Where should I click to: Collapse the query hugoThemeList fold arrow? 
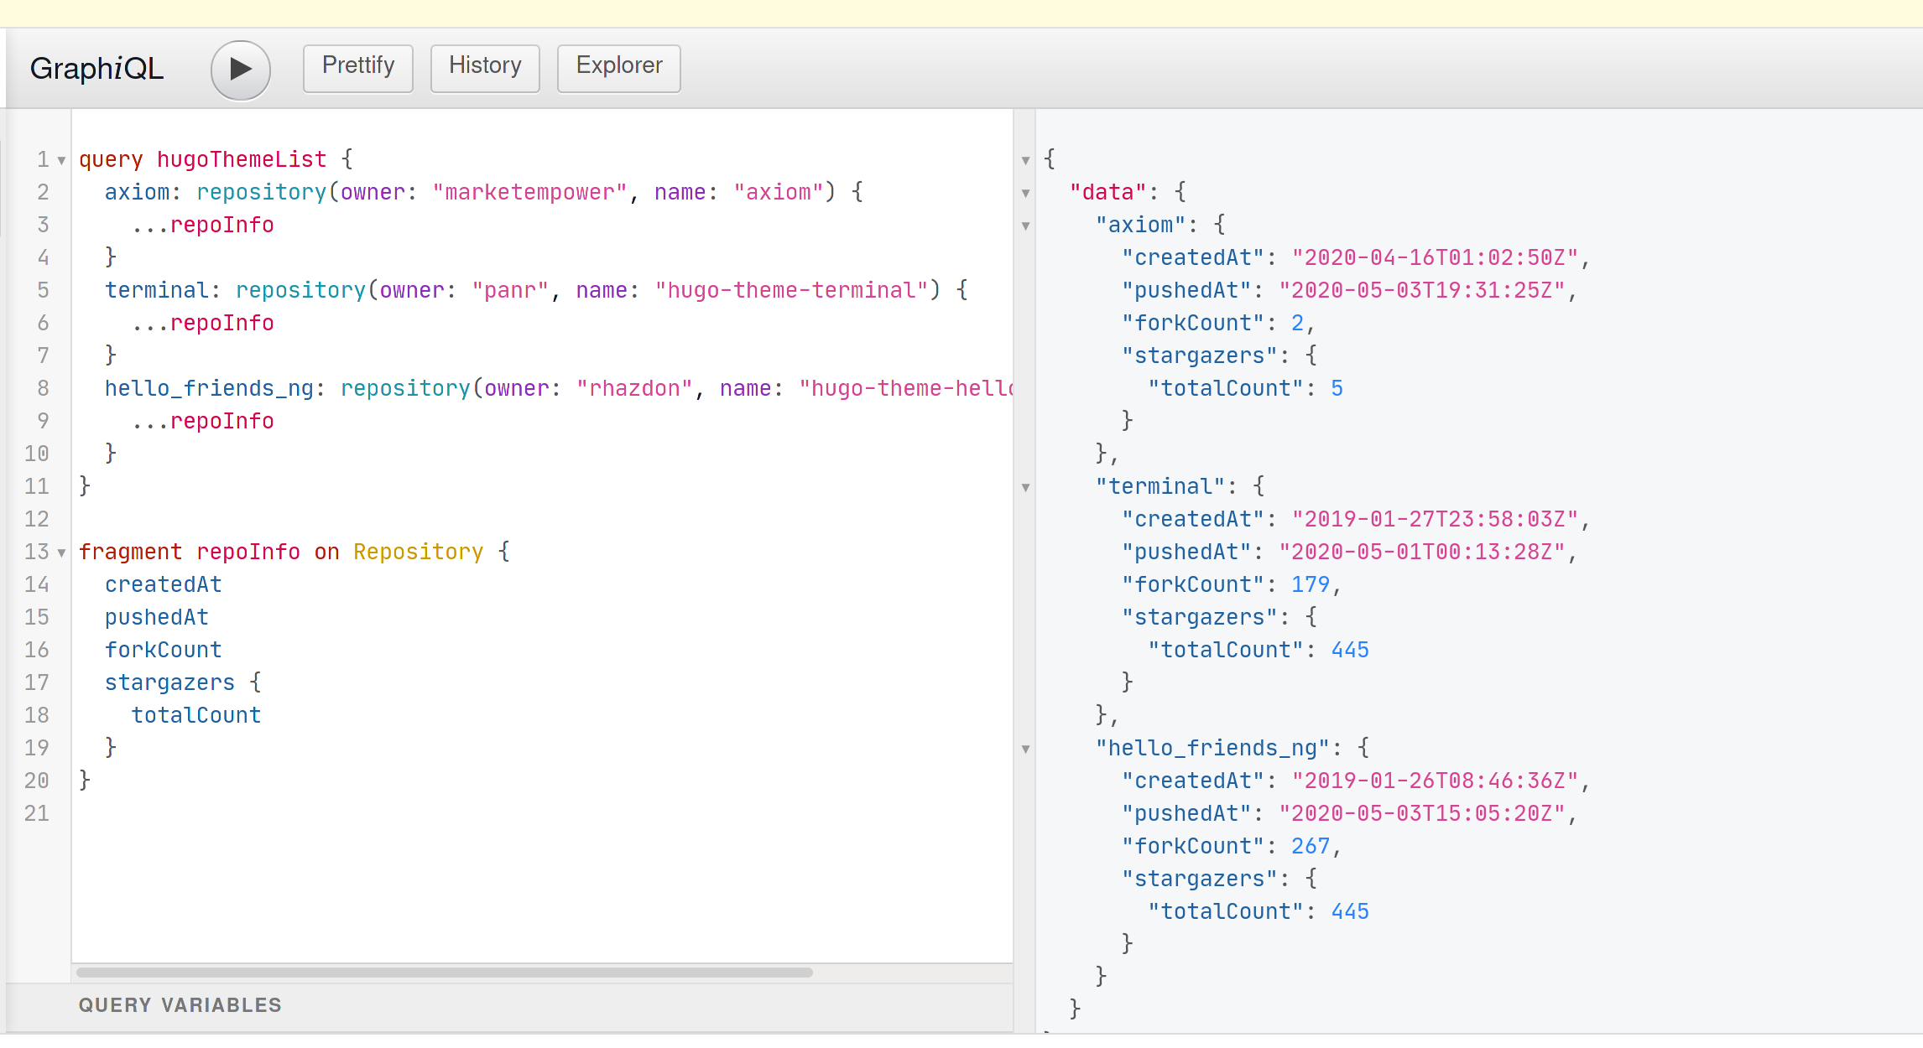pyautogui.click(x=61, y=160)
